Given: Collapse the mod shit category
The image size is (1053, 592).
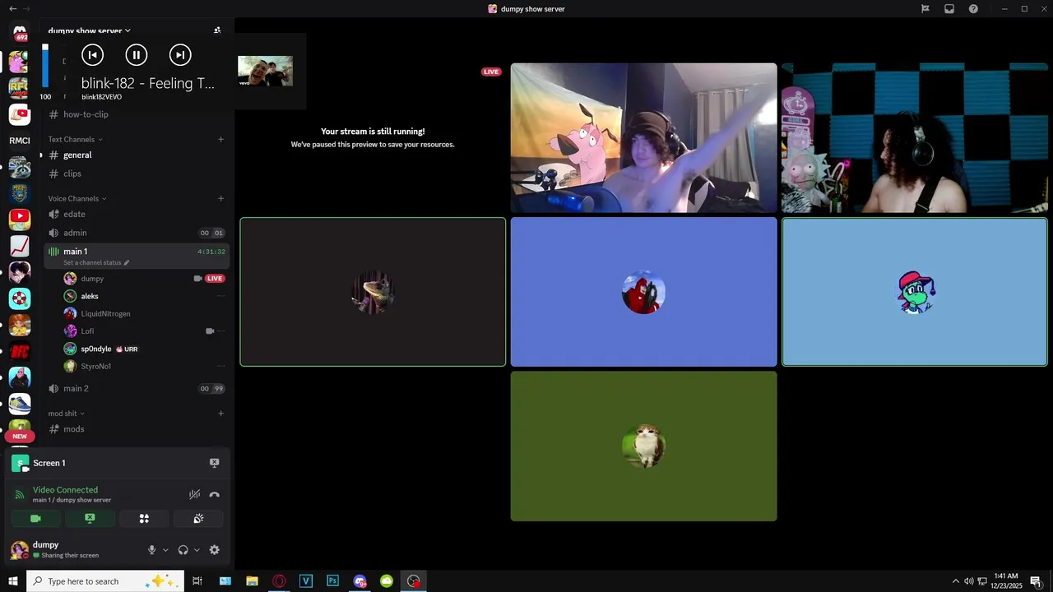Looking at the screenshot, I should click(67, 414).
